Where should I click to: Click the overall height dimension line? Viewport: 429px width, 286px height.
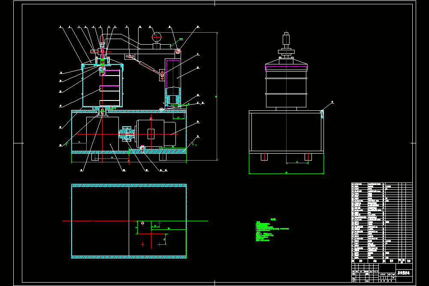point(217,96)
